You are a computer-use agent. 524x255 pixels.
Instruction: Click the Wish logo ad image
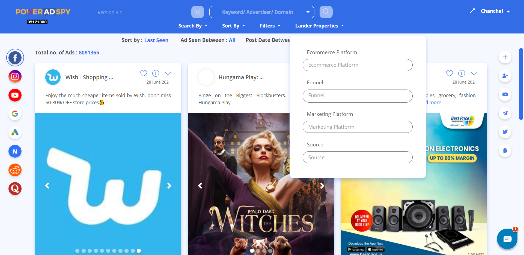pyautogui.click(x=108, y=184)
